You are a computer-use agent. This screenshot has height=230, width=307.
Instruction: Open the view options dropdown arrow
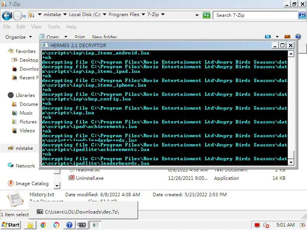click(277, 37)
